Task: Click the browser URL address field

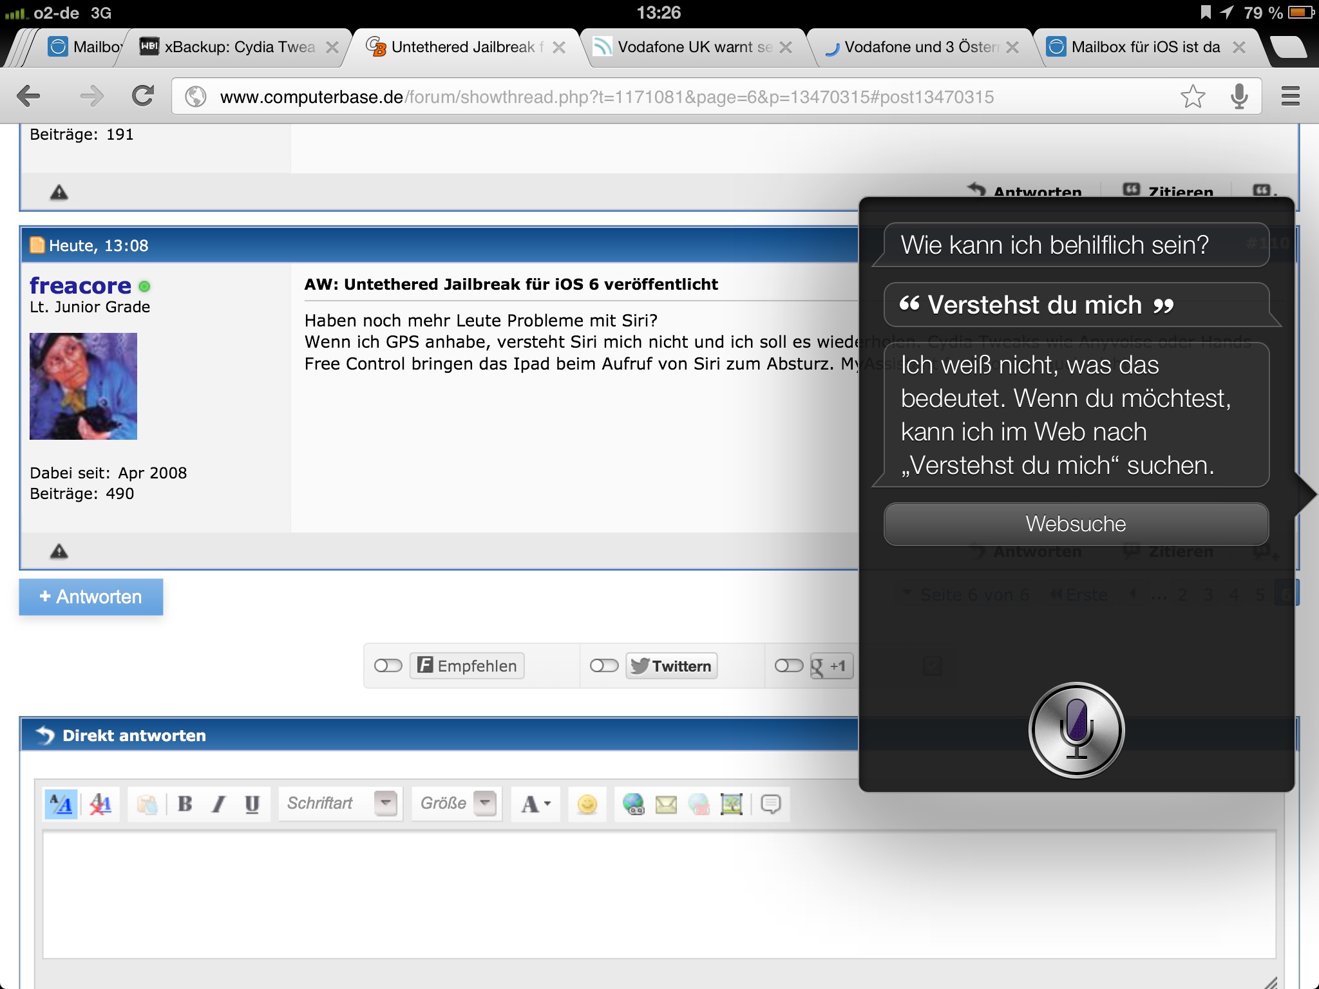Action: pyautogui.click(x=605, y=97)
